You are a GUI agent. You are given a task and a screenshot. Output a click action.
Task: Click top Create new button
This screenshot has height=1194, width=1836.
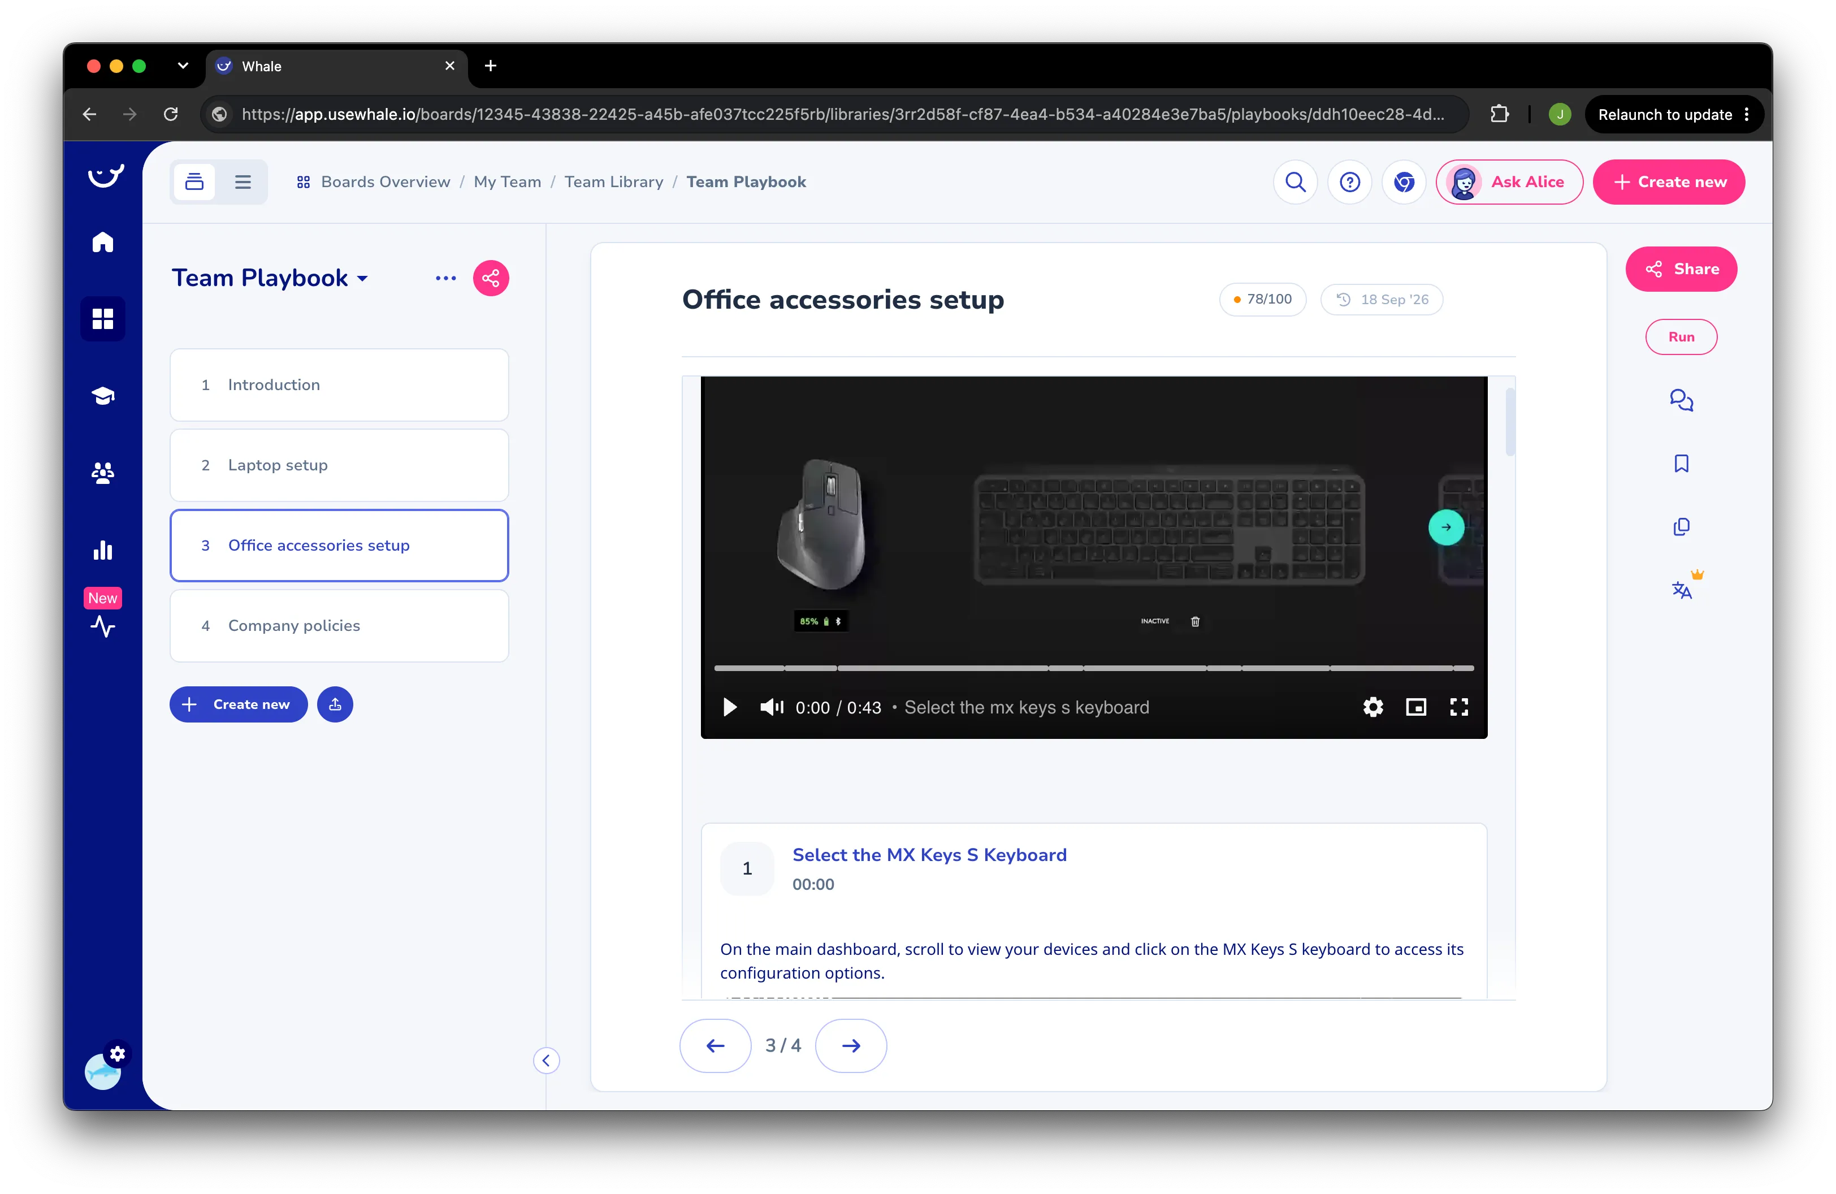[x=1669, y=182]
